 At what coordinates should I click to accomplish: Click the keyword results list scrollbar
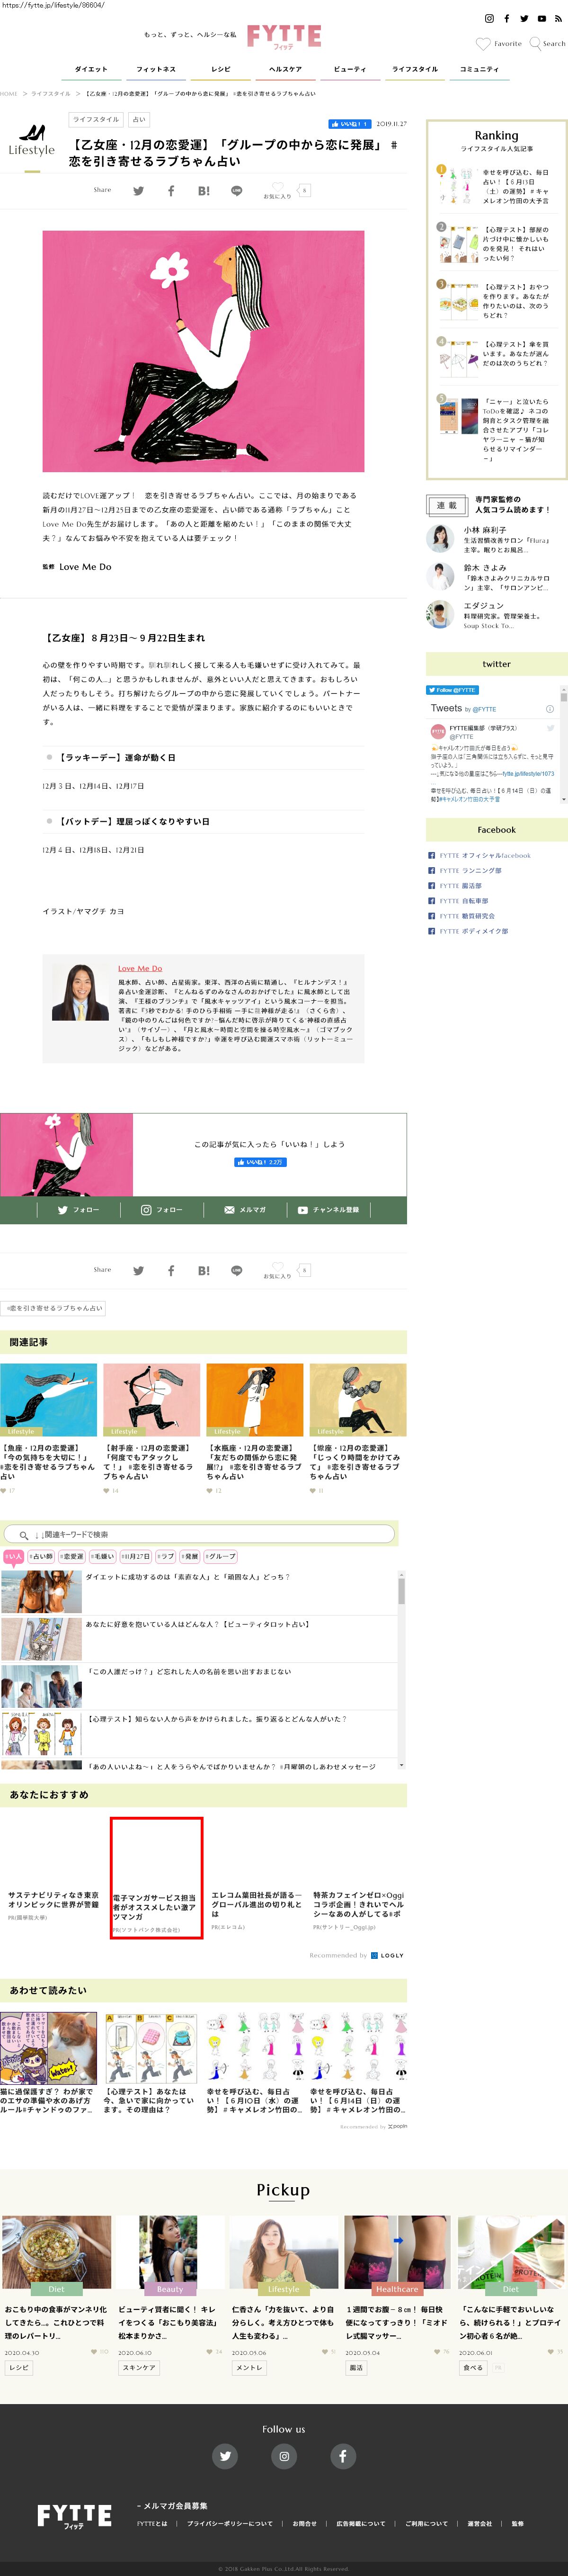402,1671
